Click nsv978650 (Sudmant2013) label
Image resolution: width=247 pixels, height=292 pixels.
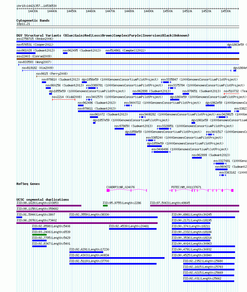133,126
